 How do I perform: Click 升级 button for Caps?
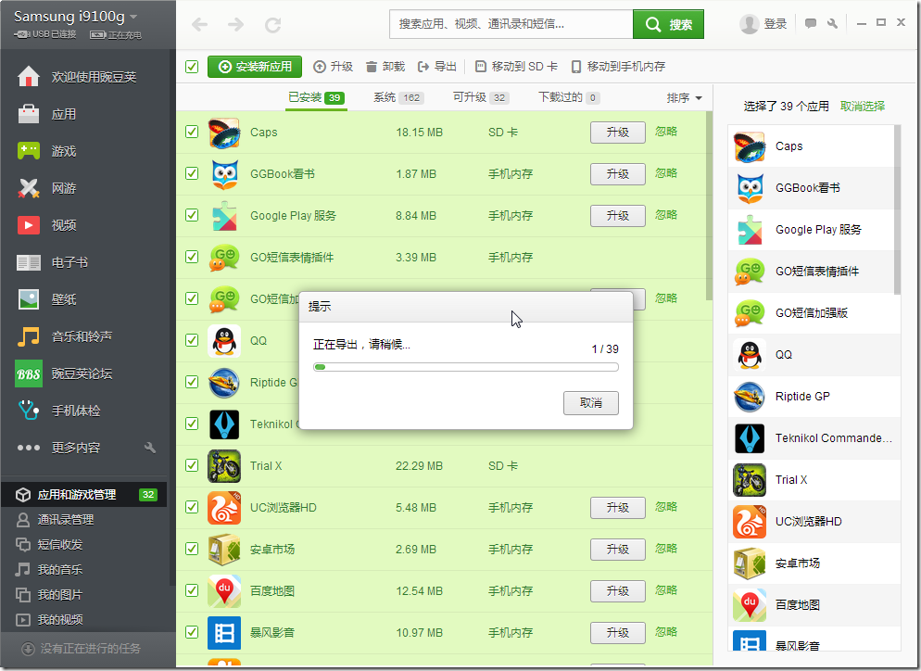pos(617,133)
